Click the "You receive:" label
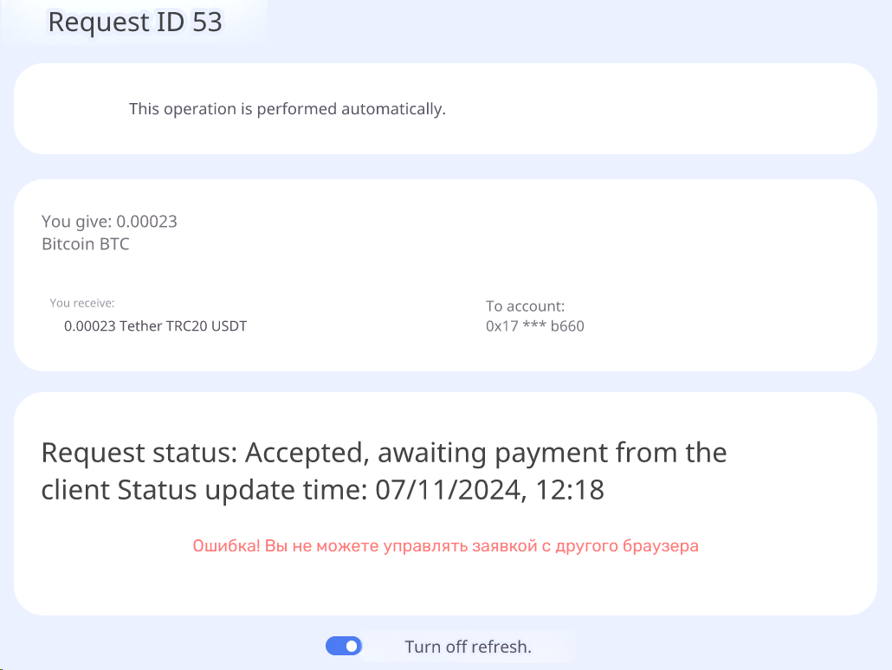The width and height of the screenshot is (892, 670). [x=82, y=303]
